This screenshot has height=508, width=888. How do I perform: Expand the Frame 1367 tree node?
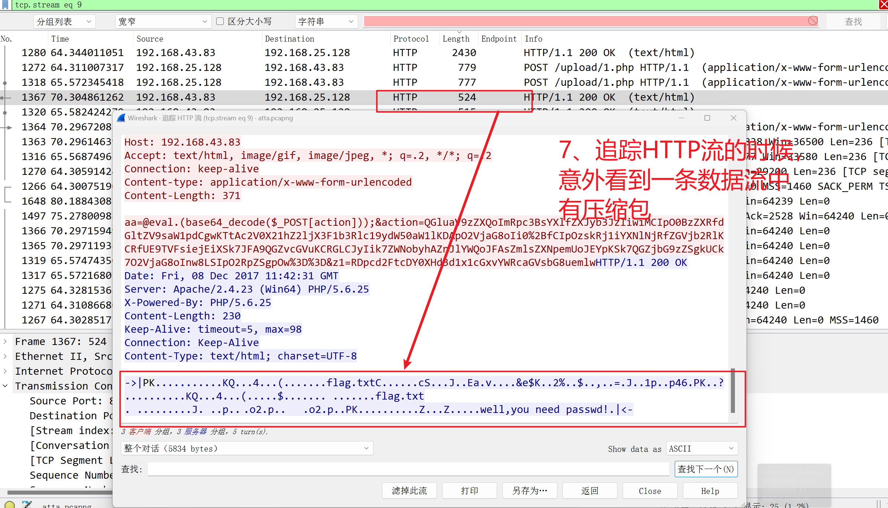[x=5, y=341]
